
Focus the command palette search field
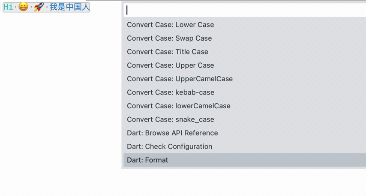tap(245, 10)
